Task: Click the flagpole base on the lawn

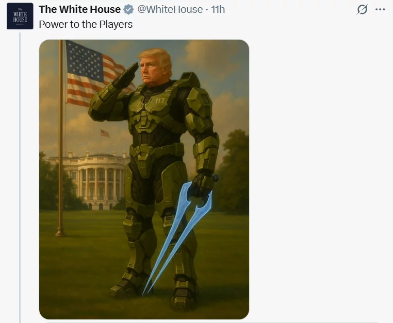Action: (60, 232)
